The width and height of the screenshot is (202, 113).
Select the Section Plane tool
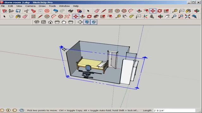pyautogui.click(x=80, y=22)
